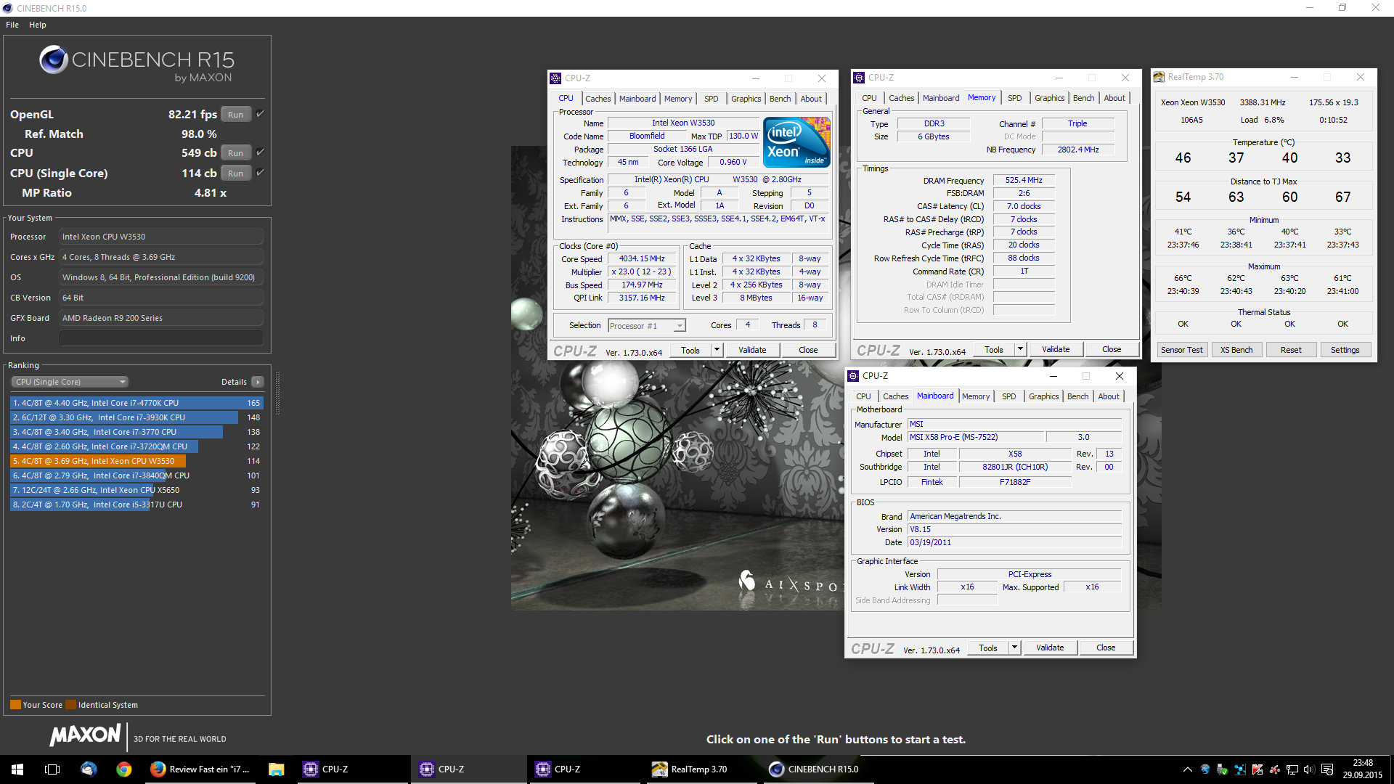This screenshot has width=1394, height=784.
Task: Click the Cinebench logo in the title bar
Action: click(8, 8)
